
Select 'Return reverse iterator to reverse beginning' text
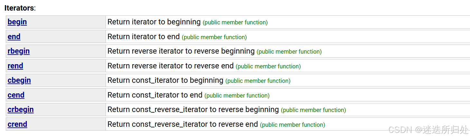(x=181, y=51)
